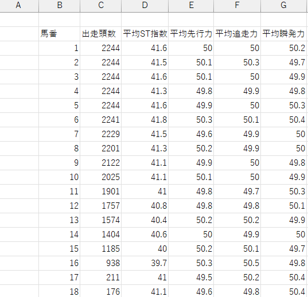Image resolution: width=308 pixels, height=297 pixels.
Task: Select 平均ST指数 cell showing 39.7
Action: [145, 263]
